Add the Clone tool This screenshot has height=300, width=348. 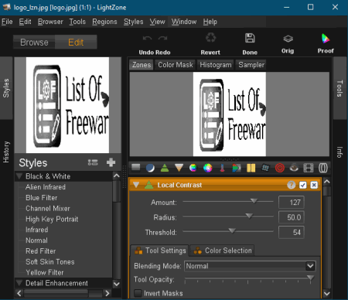click(265, 168)
